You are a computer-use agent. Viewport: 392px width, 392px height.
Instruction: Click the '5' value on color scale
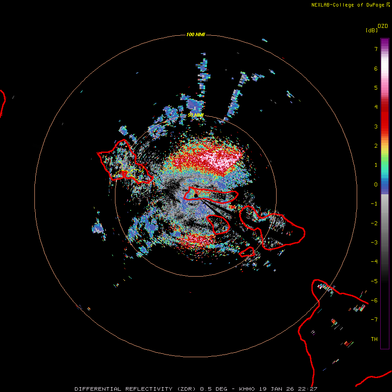pyautogui.click(x=376, y=88)
